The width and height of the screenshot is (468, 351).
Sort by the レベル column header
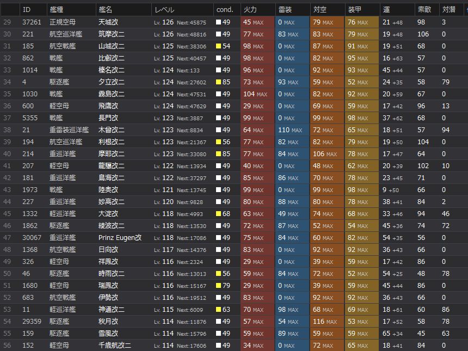tap(182, 10)
